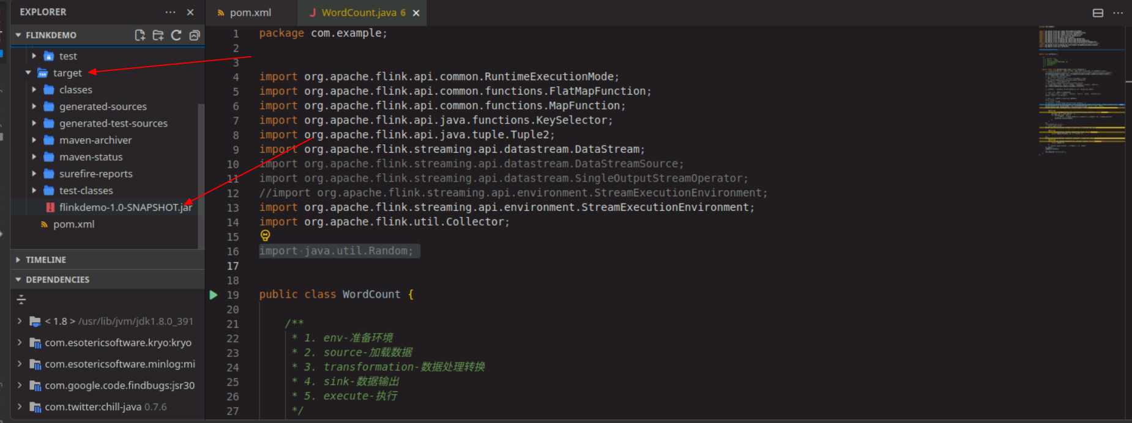Viewport: 1132px width, 423px height.
Task: Expand the maven-status folder
Action: click(x=34, y=157)
